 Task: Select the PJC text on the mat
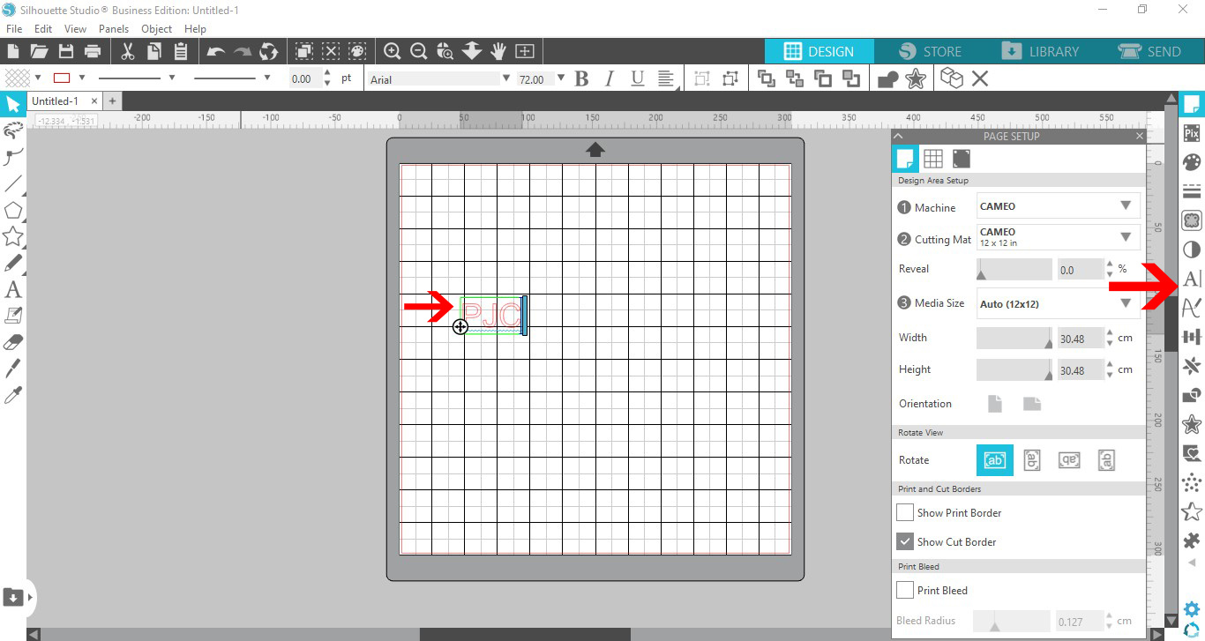[x=491, y=314]
